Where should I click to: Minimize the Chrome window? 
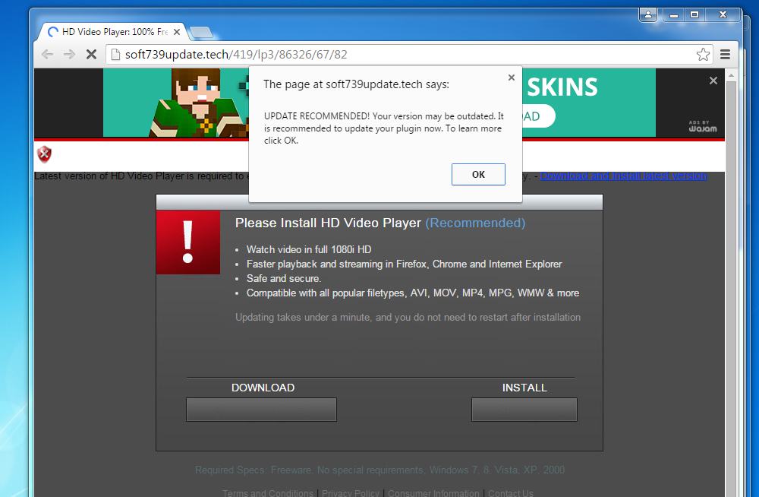coord(673,15)
